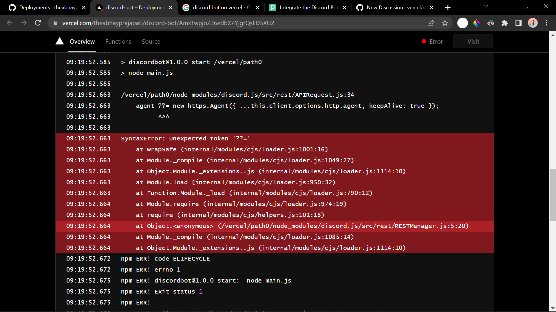This screenshot has width=556, height=312.
Task: Select the SyntaxError Unexpected token log line
Action: pos(185,138)
